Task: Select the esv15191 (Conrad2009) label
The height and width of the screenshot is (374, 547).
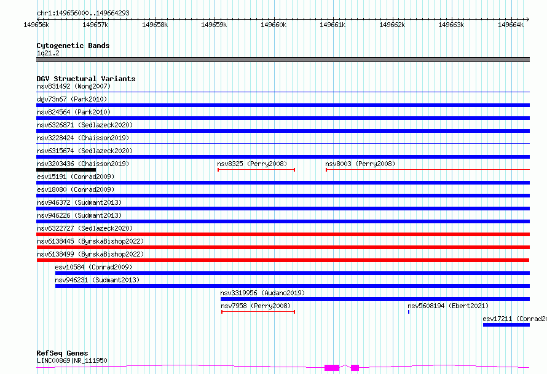Action: (x=76, y=177)
